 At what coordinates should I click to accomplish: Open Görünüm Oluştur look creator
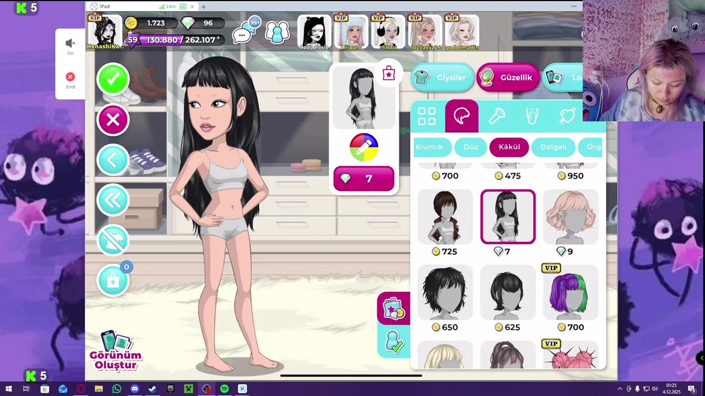click(116, 351)
